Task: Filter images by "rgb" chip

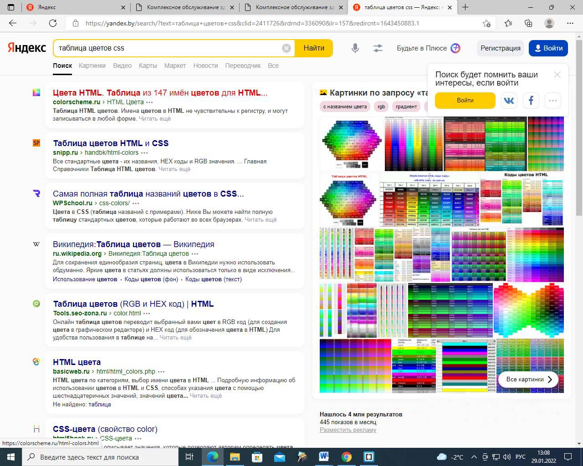Action: (x=381, y=106)
